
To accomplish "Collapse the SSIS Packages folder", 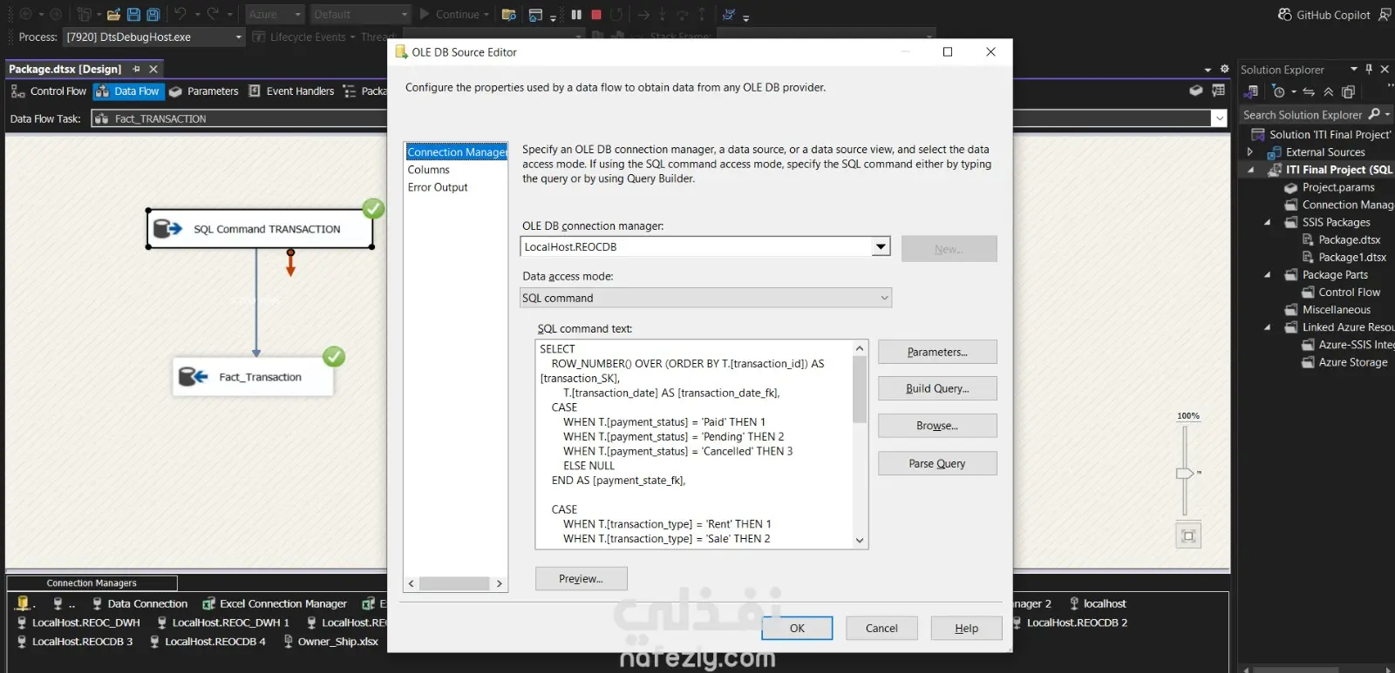I will [x=1268, y=222].
